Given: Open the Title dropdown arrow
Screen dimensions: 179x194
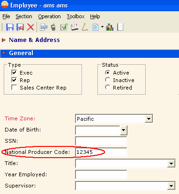Looking at the screenshot, I should point(171,164).
